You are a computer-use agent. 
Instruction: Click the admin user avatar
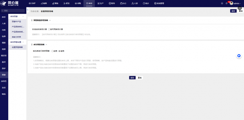231,3
